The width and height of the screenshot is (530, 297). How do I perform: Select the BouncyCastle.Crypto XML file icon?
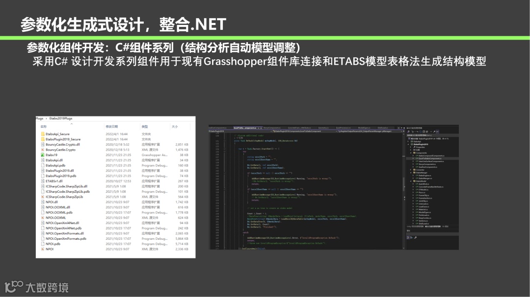coord(43,149)
